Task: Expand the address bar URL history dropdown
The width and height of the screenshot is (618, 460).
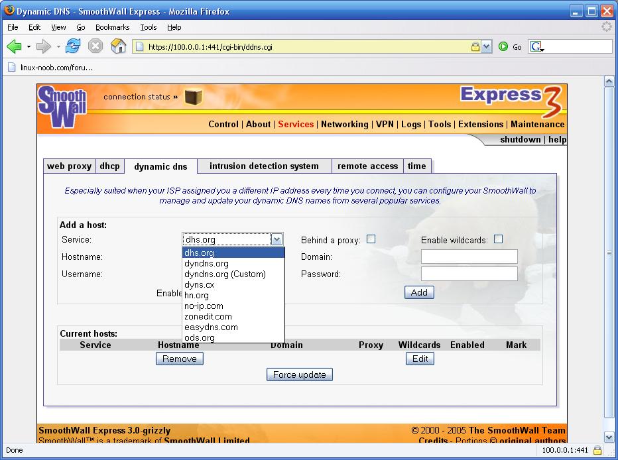Action: click(x=487, y=47)
